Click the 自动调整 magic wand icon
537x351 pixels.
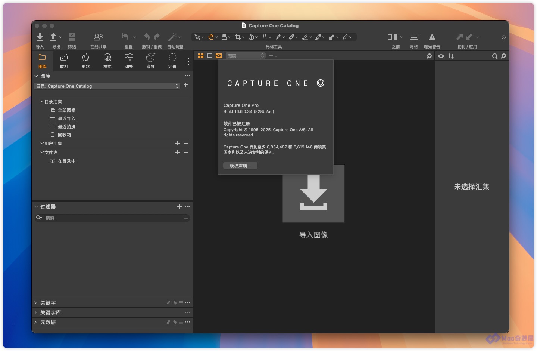tap(172, 37)
